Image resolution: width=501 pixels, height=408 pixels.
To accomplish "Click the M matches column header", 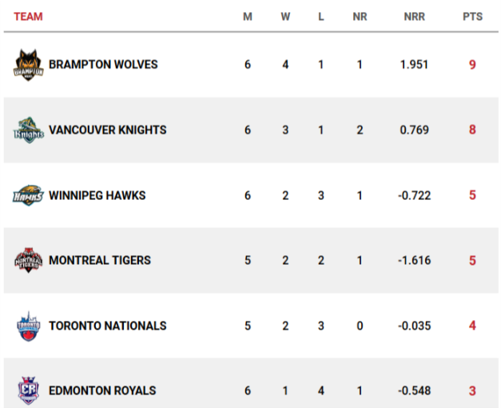I will tap(248, 17).
